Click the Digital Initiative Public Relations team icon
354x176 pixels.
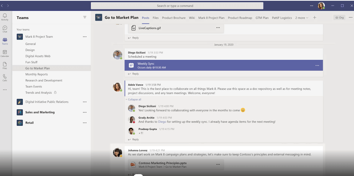click(20, 102)
